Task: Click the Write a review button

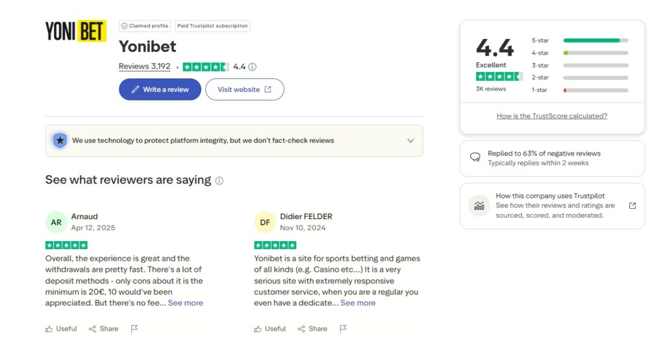Action: pyautogui.click(x=160, y=89)
